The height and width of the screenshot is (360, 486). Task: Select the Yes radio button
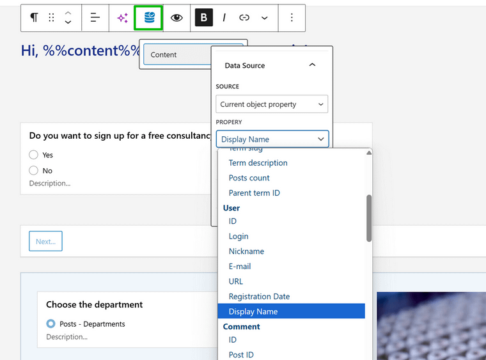pos(34,155)
